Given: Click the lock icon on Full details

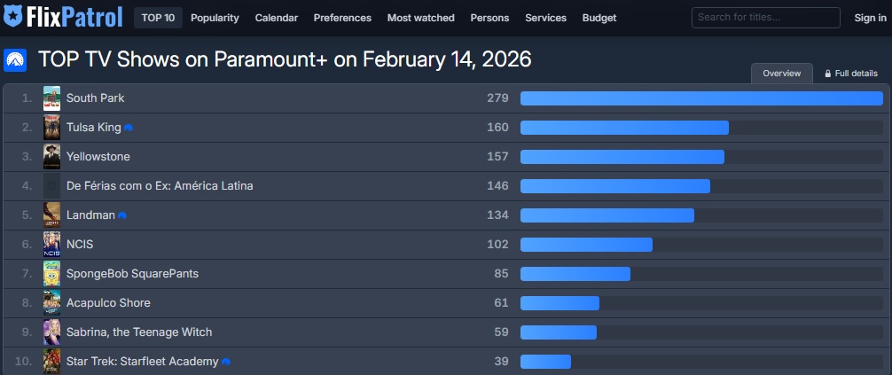Looking at the screenshot, I should tap(828, 74).
